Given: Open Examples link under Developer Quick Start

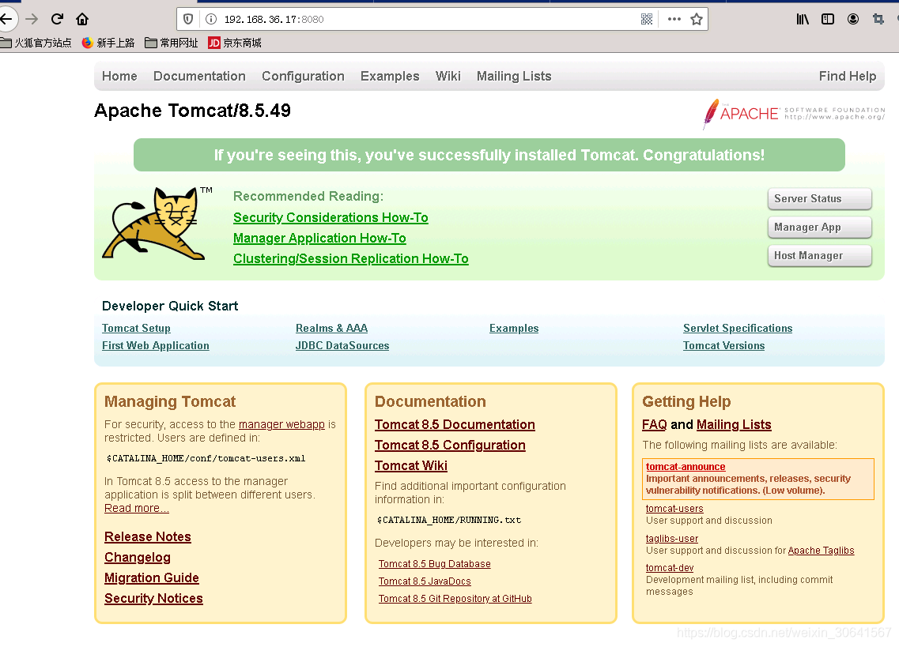Looking at the screenshot, I should coord(514,329).
